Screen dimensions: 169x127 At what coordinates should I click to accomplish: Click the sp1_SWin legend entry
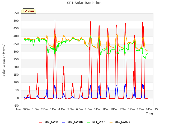tap(49, 122)
